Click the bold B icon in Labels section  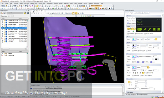point(144,70)
